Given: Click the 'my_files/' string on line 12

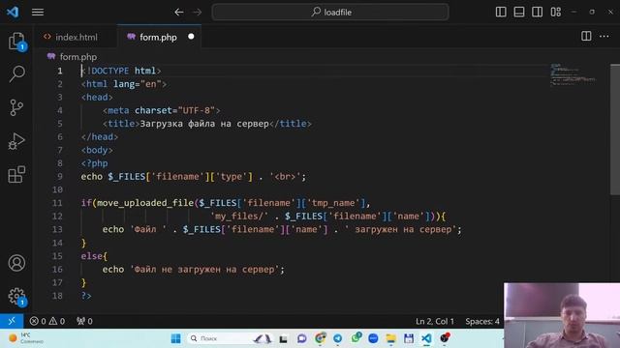Looking at the screenshot, I should coord(239,216).
